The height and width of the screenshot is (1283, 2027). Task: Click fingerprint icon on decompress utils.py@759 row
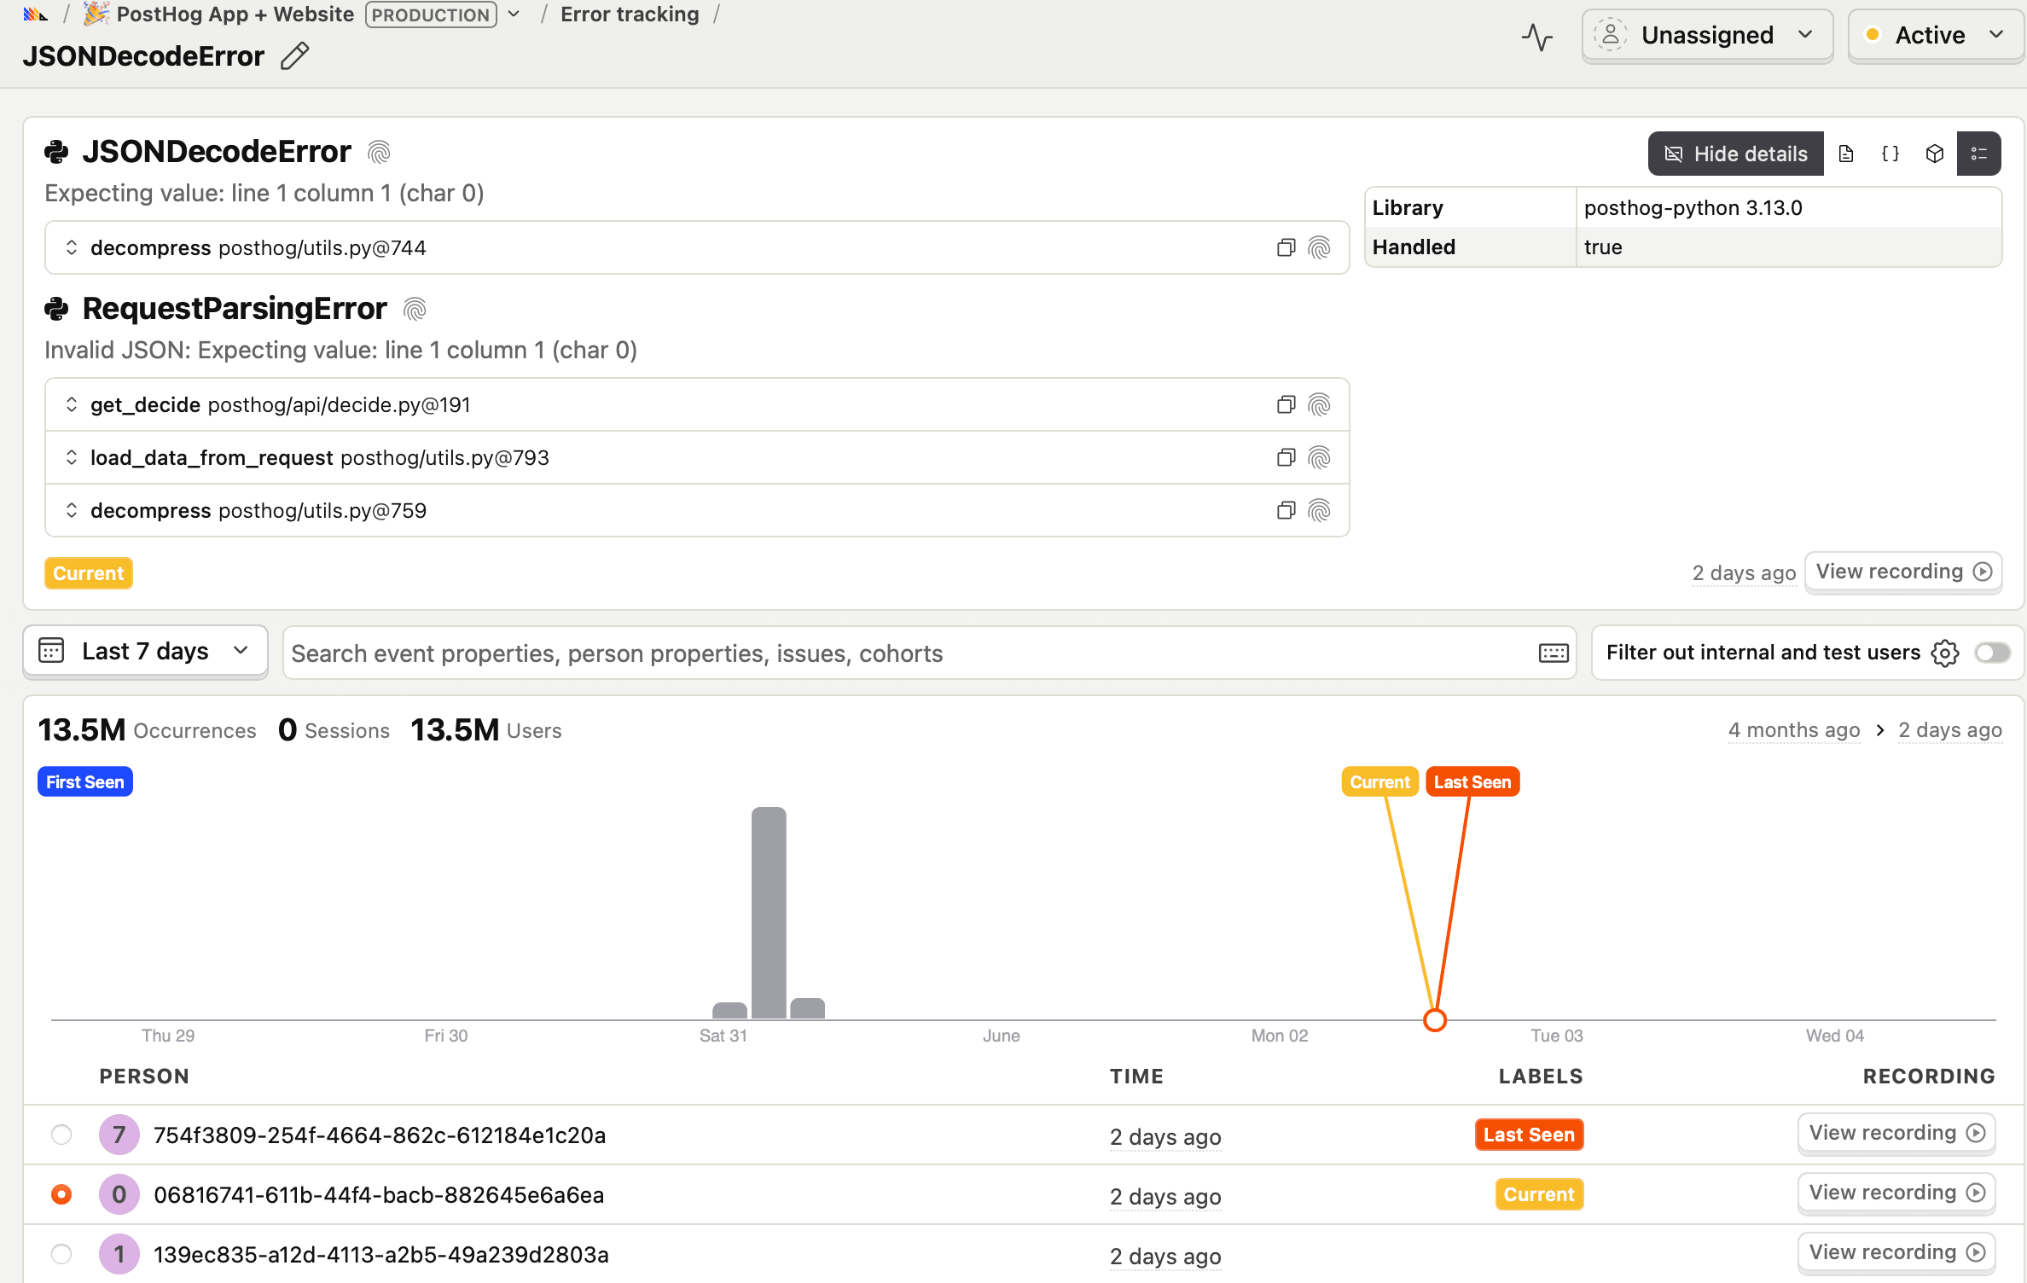[1319, 510]
